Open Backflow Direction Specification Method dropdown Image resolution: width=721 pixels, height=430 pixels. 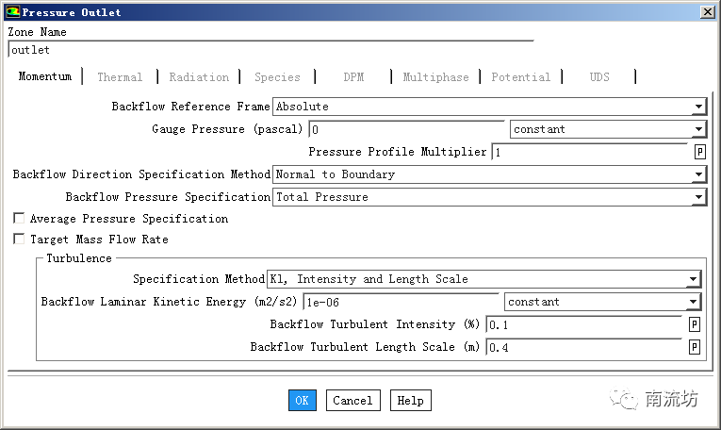point(697,175)
